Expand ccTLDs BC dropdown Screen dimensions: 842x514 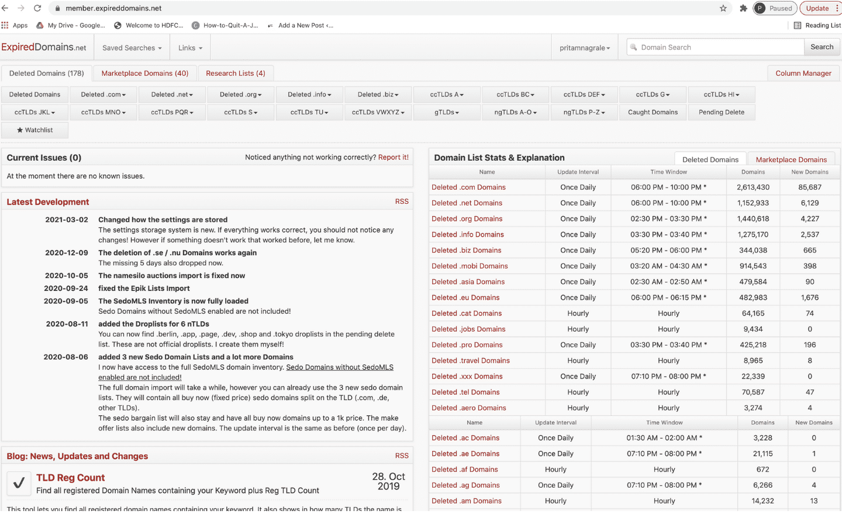pos(515,95)
